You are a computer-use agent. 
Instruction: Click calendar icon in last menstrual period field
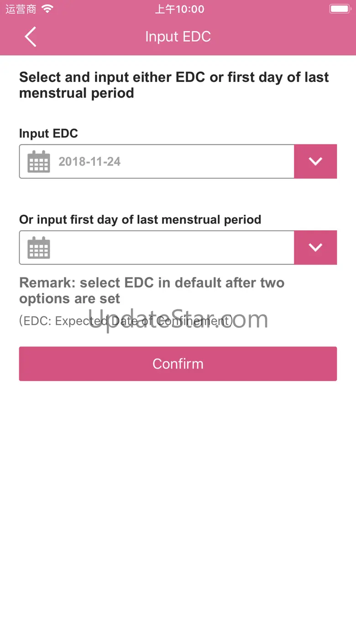39,247
